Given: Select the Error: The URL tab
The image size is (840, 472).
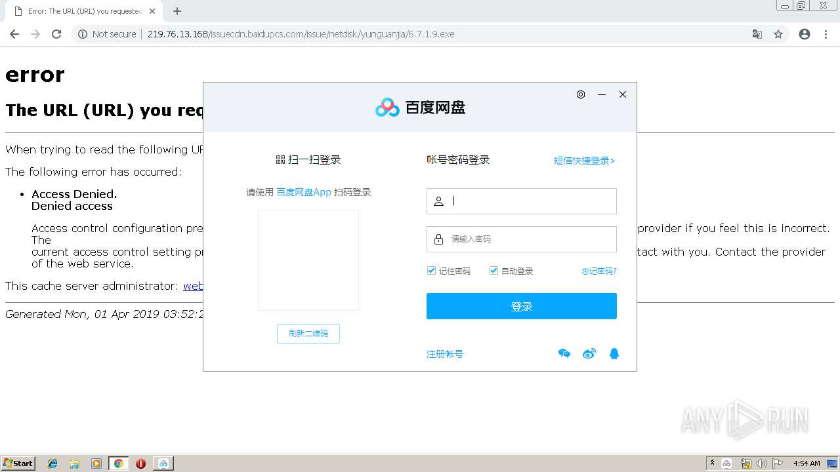Looking at the screenshot, I should [x=84, y=11].
